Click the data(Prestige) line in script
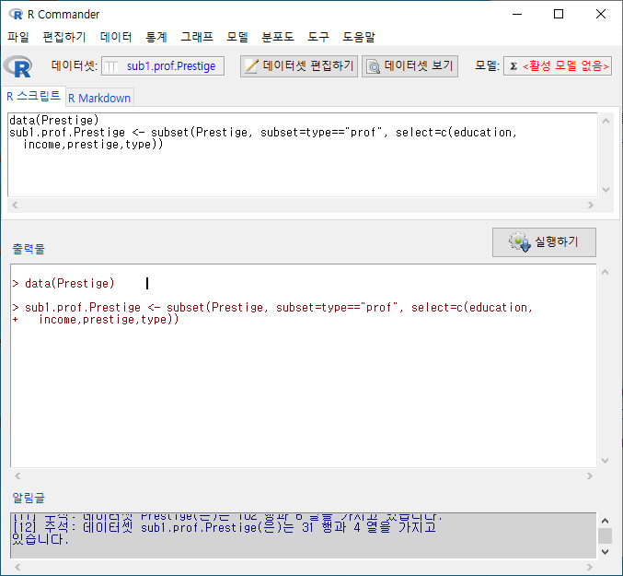 pos(54,120)
